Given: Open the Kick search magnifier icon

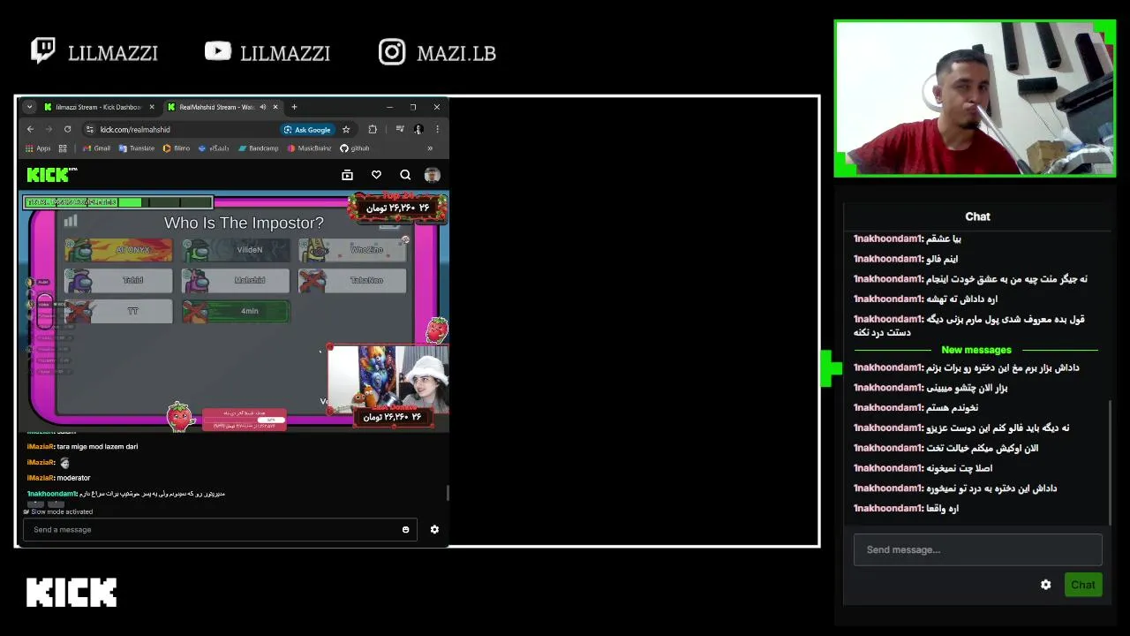Looking at the screenshot, I should pyautogui.click(x=405, y=175).
